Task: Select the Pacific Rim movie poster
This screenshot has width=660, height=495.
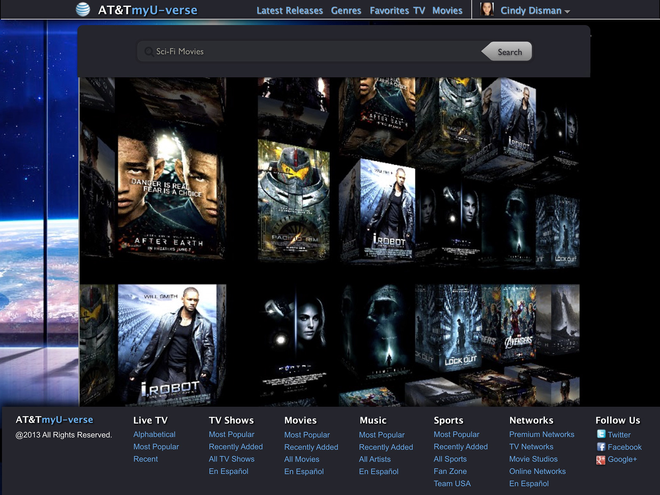Action: 293,199
